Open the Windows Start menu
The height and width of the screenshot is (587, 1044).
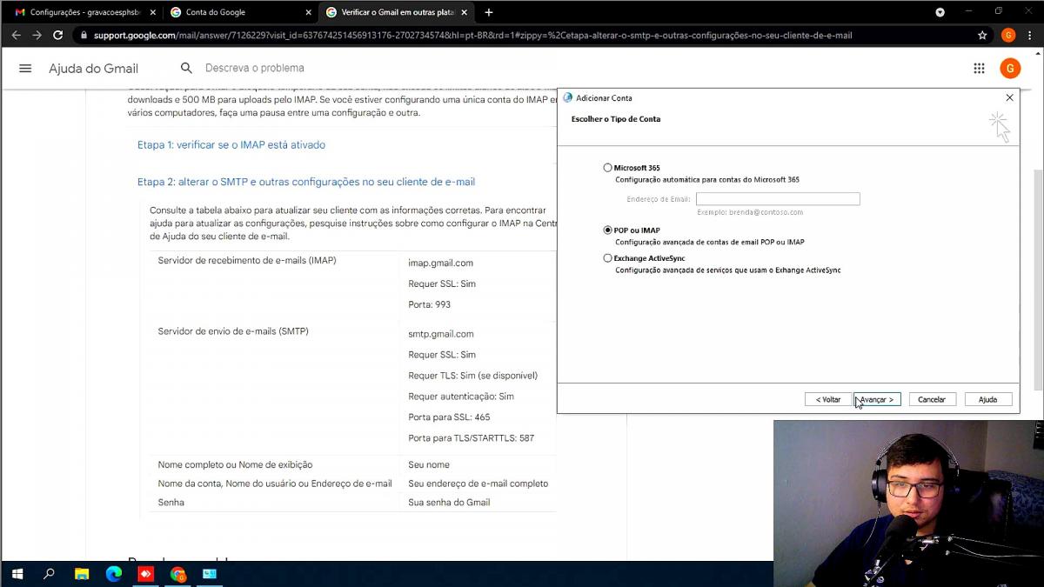click(17, 574)
